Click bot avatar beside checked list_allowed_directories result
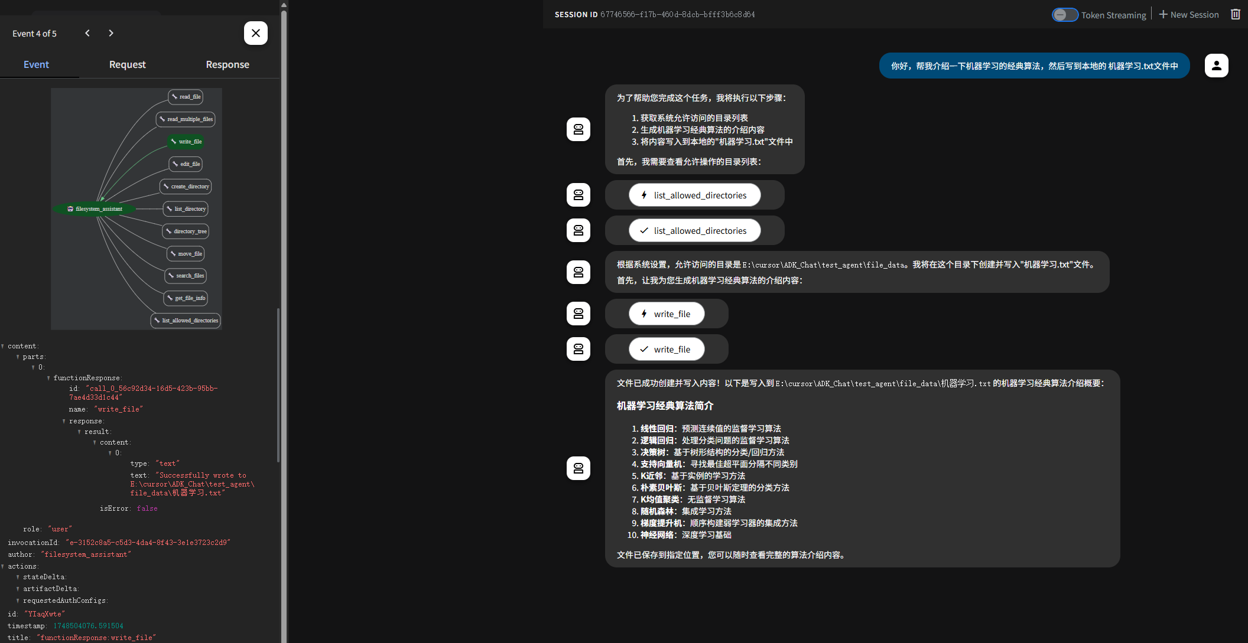Screen dimensions: 1248x643 [x=578, y=230]
